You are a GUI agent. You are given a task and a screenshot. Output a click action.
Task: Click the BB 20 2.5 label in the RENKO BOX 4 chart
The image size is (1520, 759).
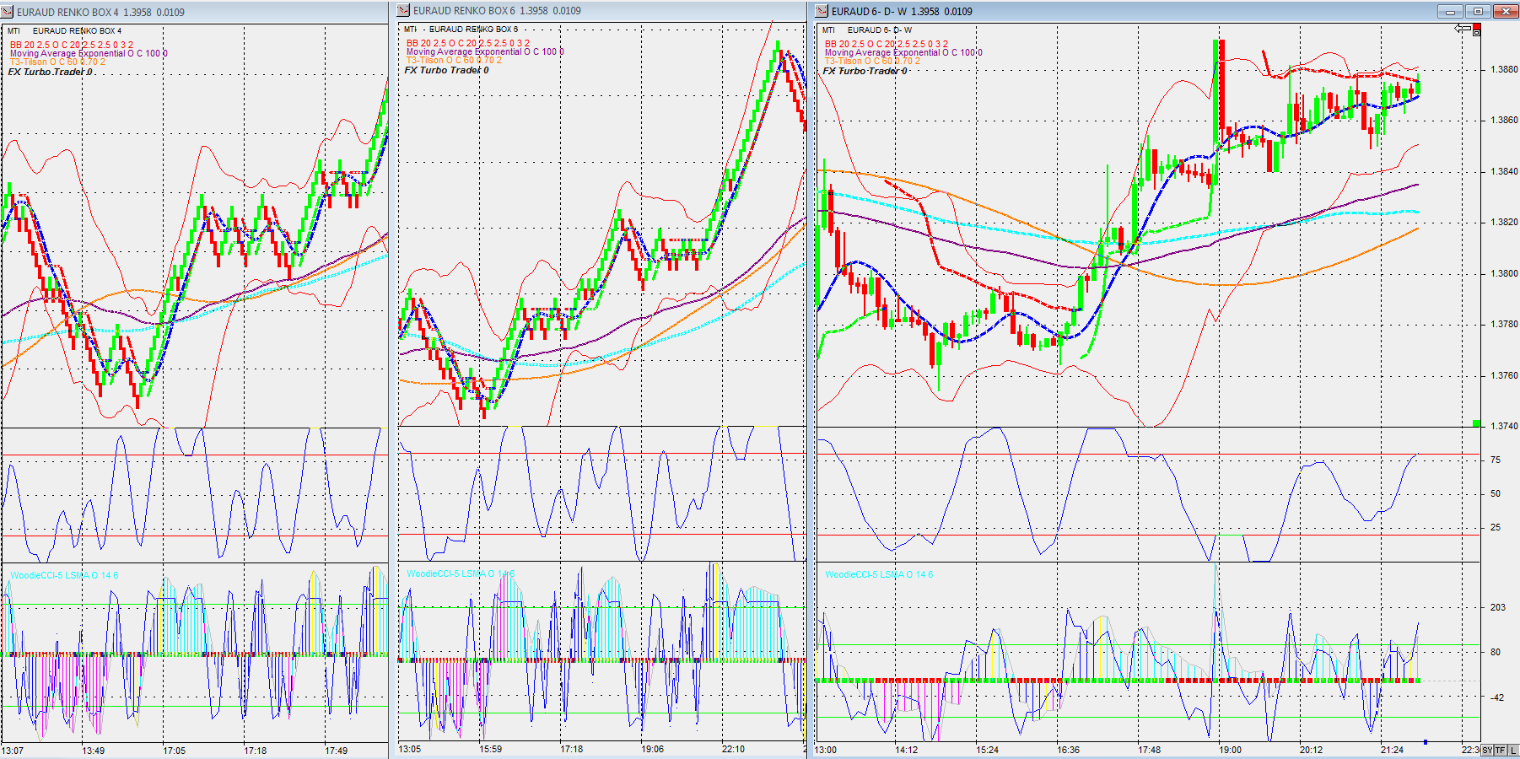[71, 45]
